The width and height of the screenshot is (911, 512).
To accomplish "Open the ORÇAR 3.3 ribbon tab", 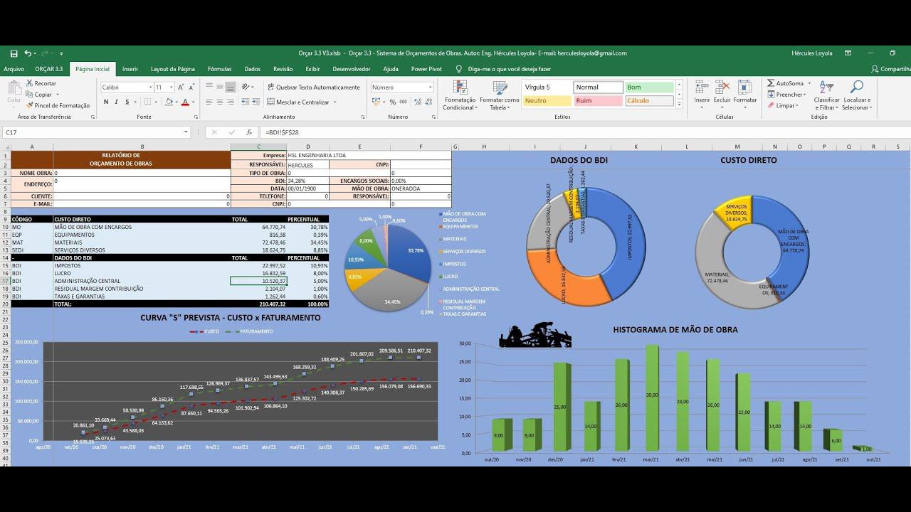I will (49, 69).
